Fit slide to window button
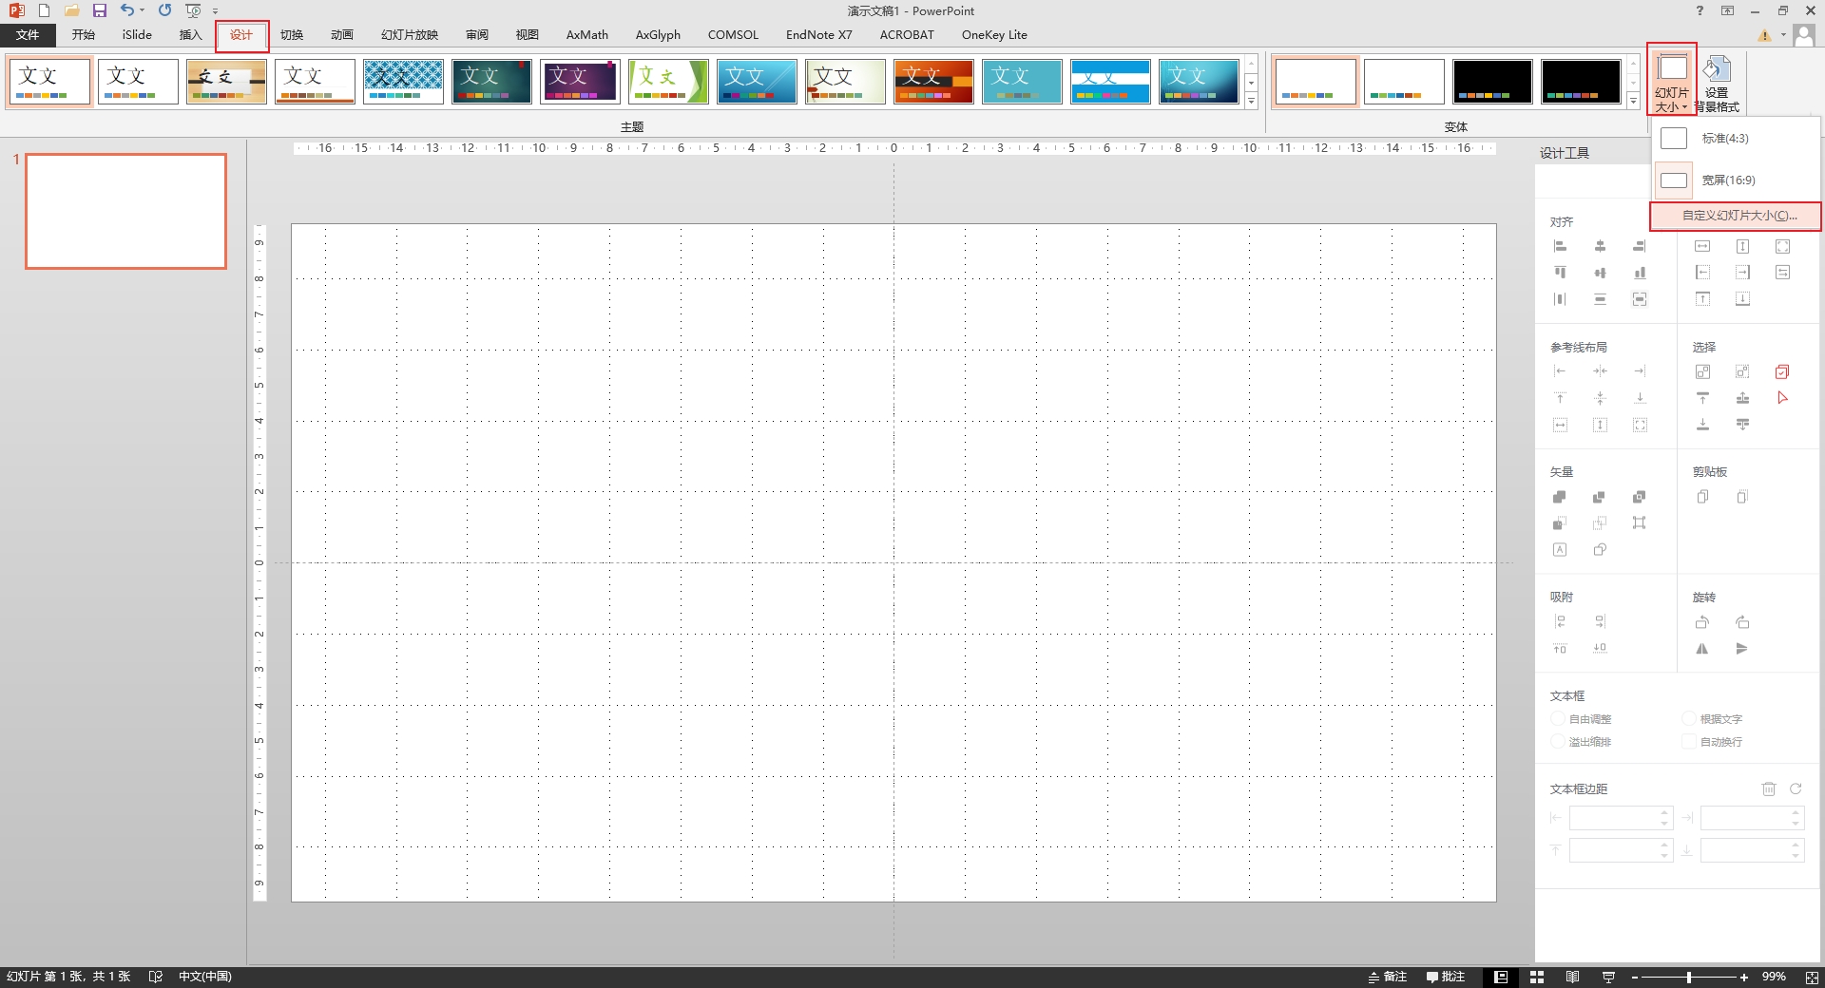This screenshot has height=988, width=1825. [1812, 977]
